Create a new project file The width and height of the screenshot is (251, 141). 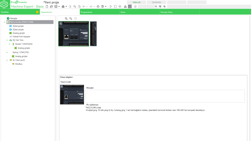point(47,6)
